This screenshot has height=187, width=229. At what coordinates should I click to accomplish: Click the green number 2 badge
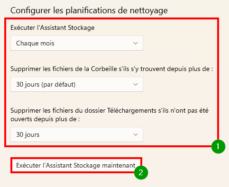click(141, 172)
